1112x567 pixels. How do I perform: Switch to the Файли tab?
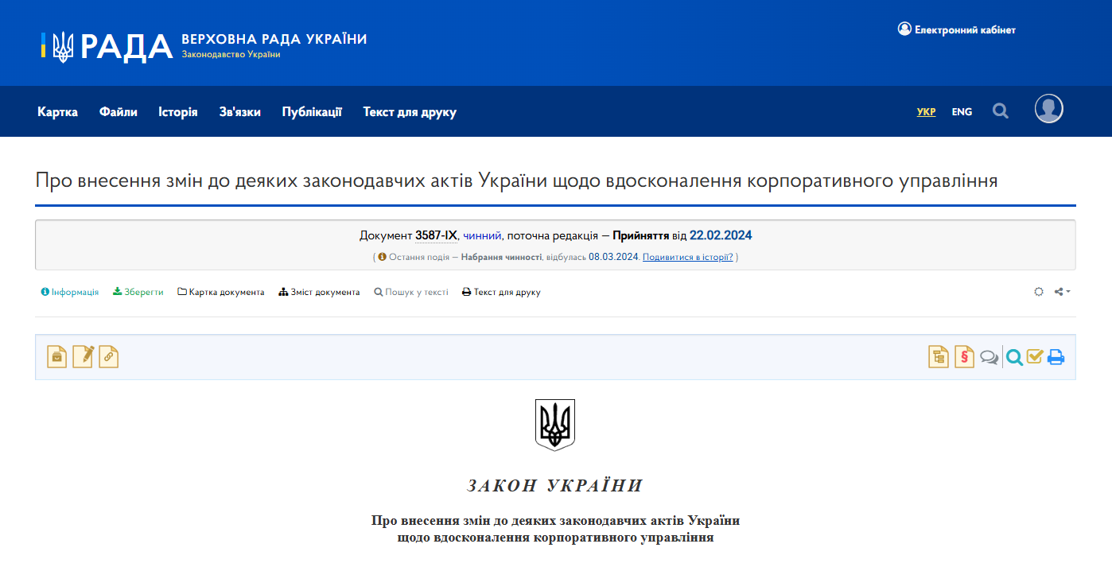coord(118,112)
